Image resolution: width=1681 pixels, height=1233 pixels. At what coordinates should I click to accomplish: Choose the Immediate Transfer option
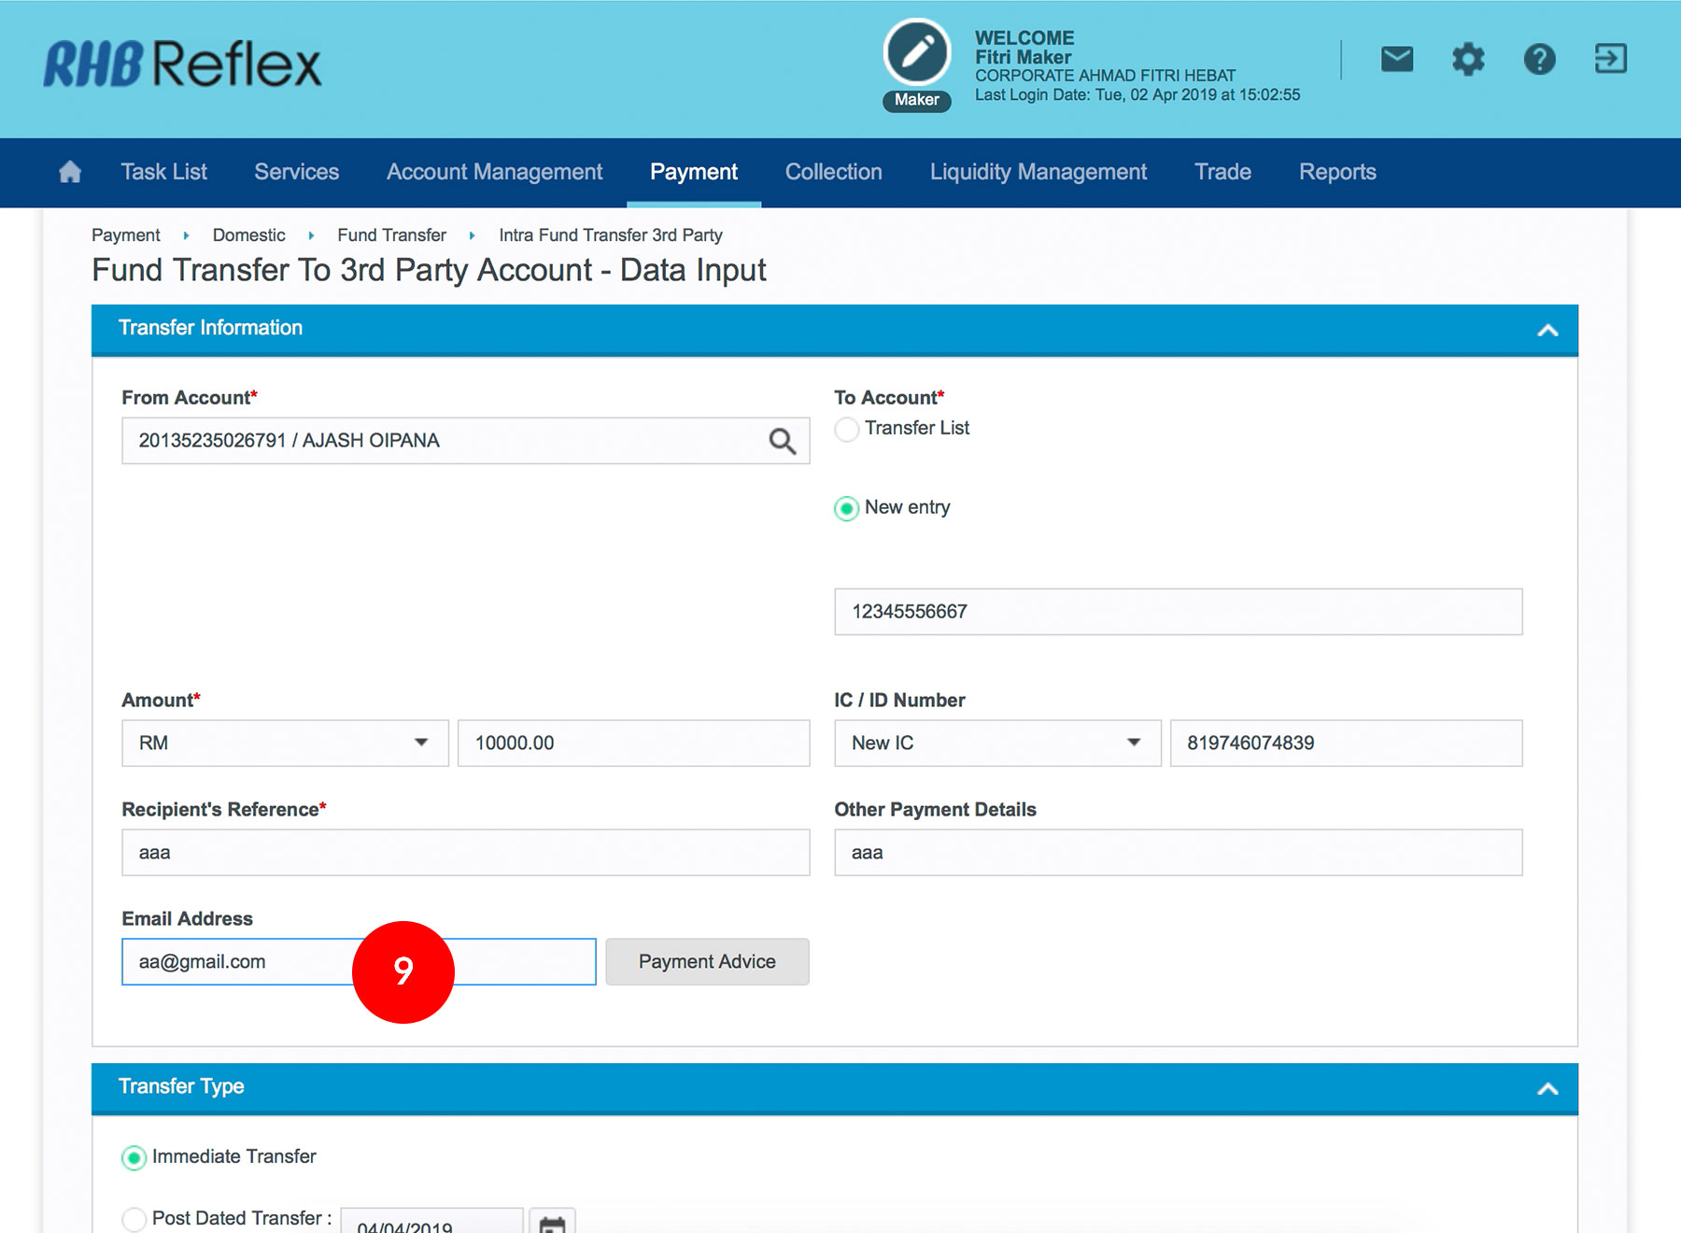coord(134,1157)
